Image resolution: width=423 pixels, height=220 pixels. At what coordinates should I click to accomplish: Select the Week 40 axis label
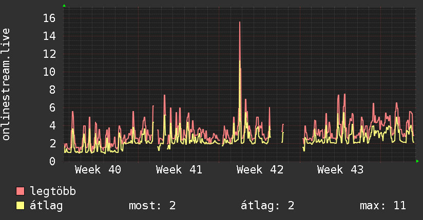[98, 170]
